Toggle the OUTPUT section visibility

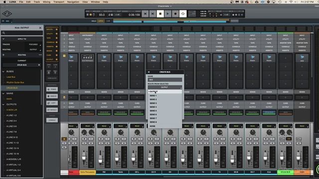pos(52,59)
